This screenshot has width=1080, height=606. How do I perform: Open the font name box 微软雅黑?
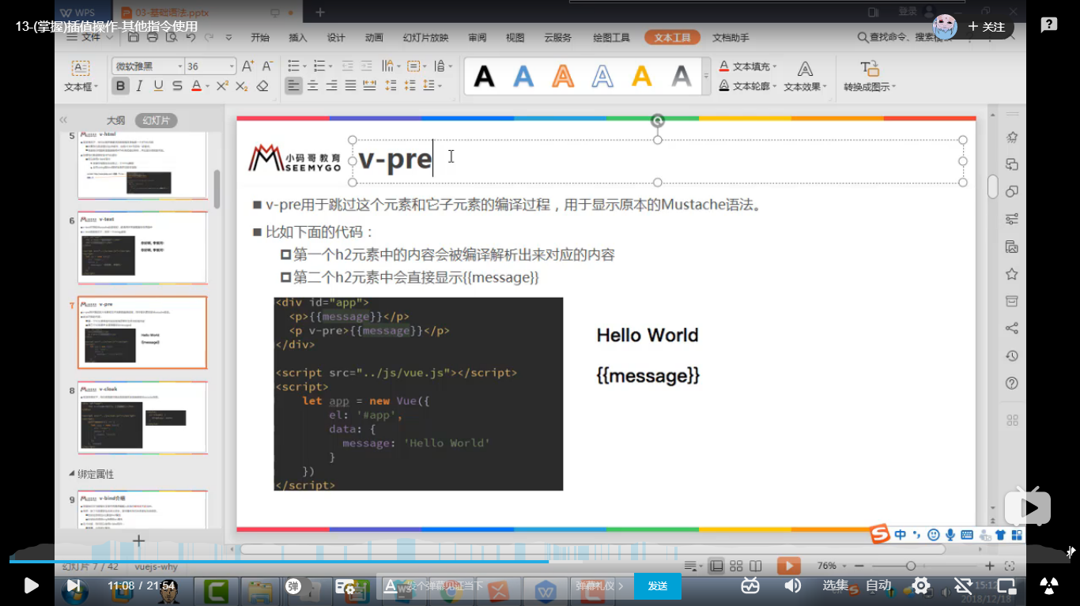tap(148, 66)
